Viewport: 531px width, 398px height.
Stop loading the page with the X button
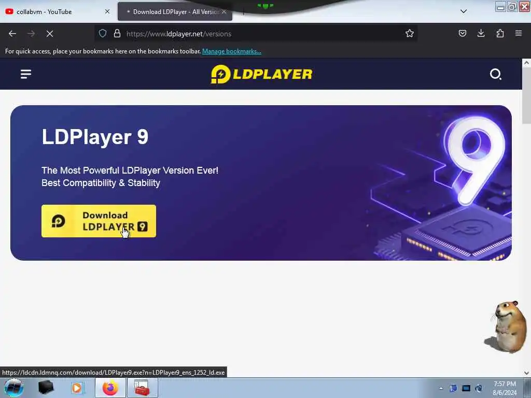50,34
